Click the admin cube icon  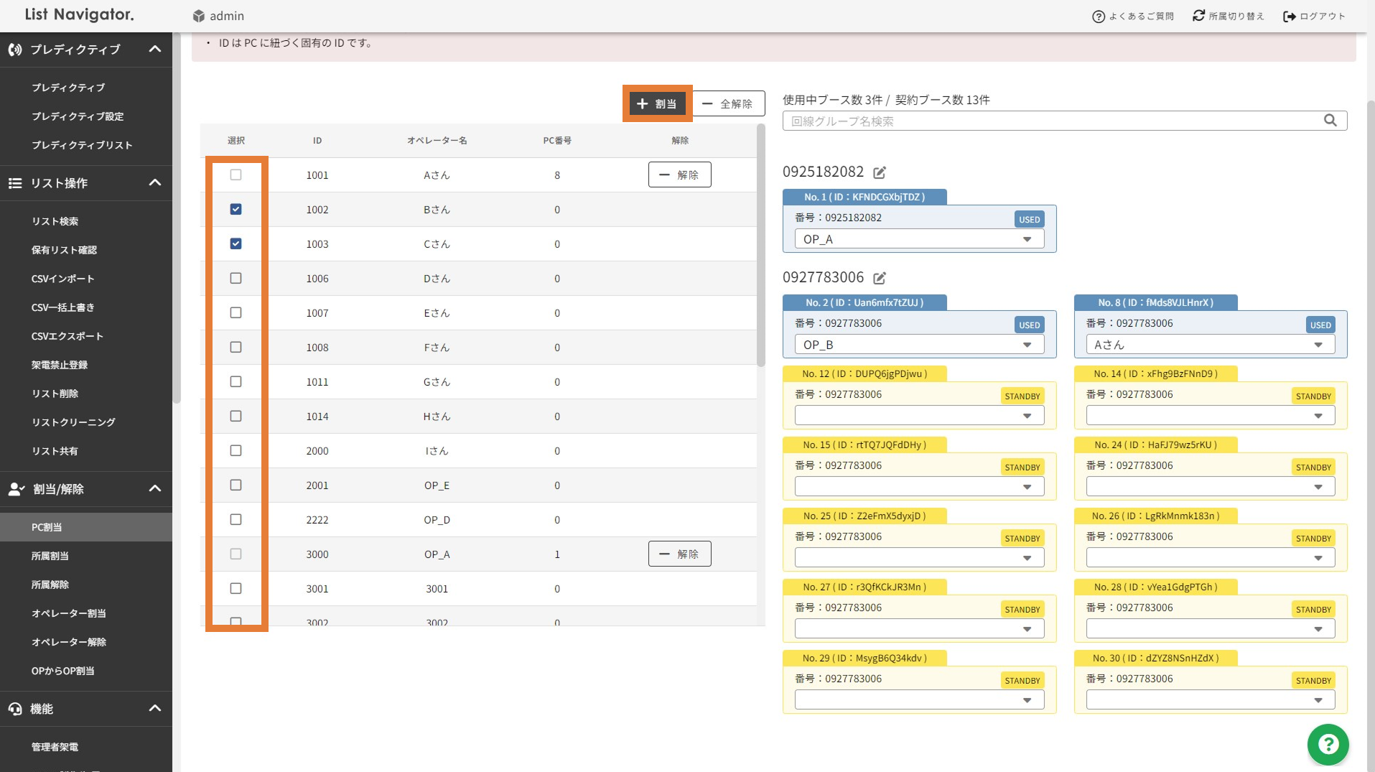point(199,16)
